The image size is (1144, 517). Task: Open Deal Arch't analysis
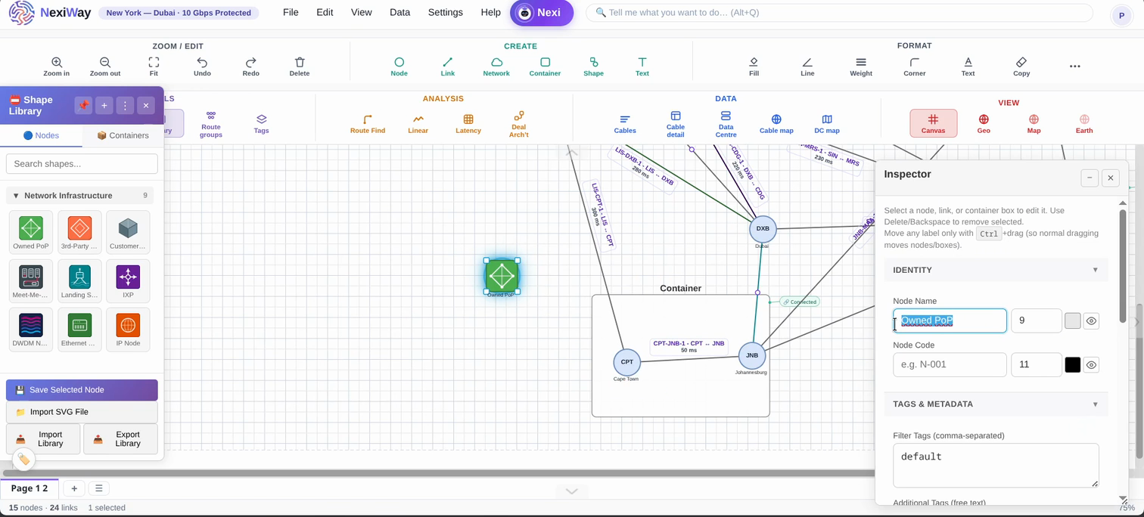518,124
